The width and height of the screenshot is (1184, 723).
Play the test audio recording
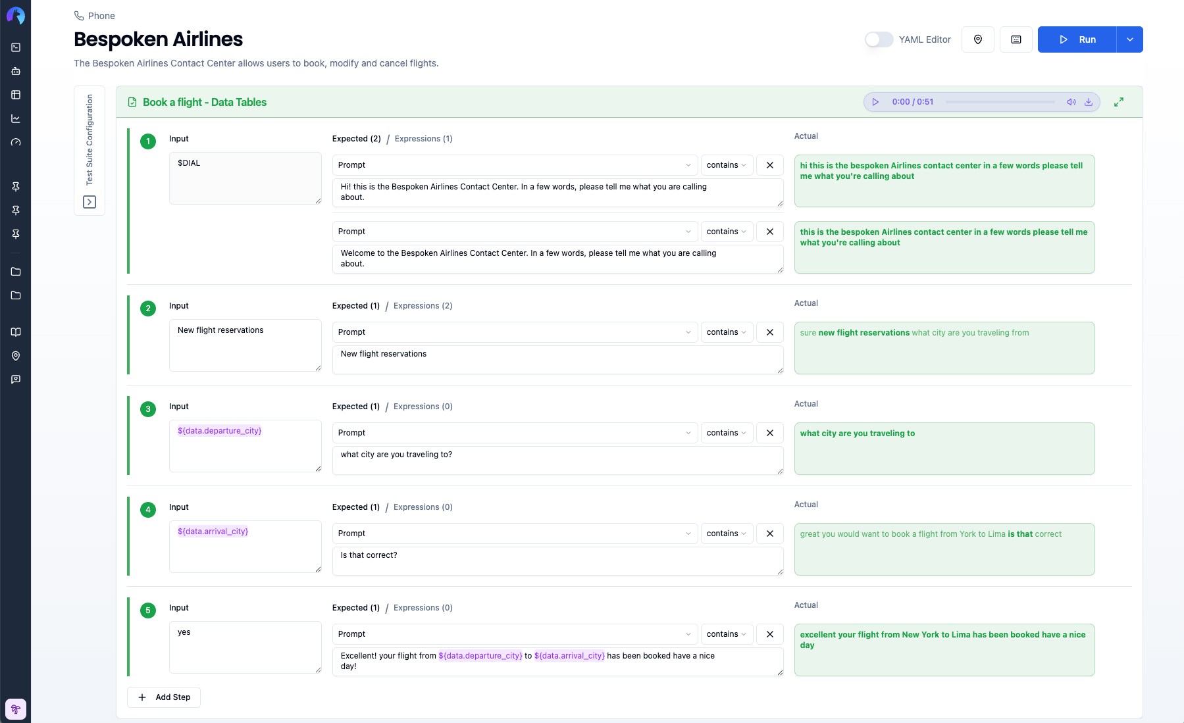tap(875, 102)
